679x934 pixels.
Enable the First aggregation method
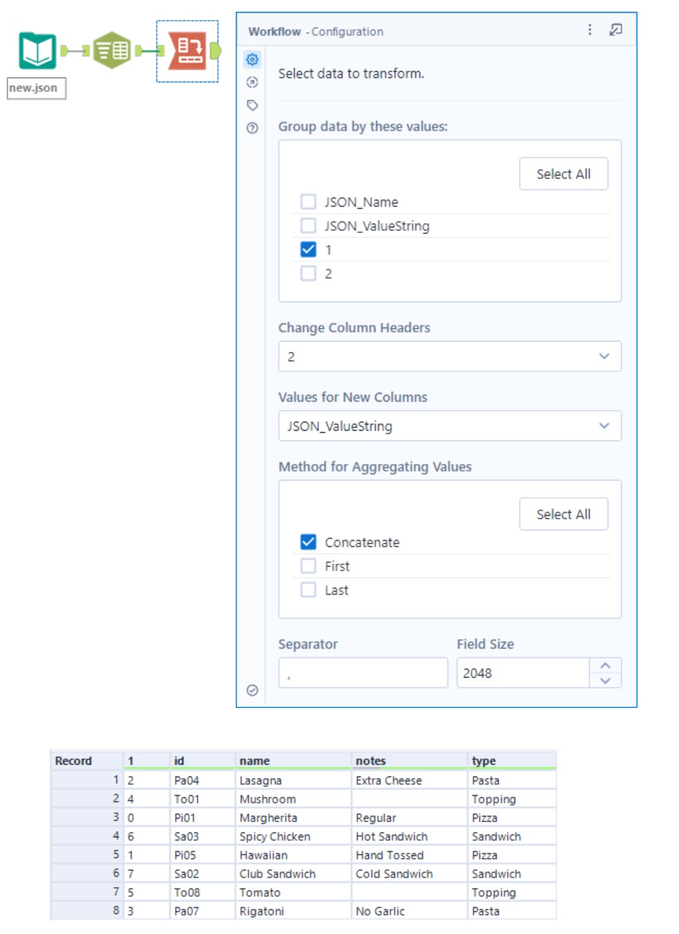(307, 566)
